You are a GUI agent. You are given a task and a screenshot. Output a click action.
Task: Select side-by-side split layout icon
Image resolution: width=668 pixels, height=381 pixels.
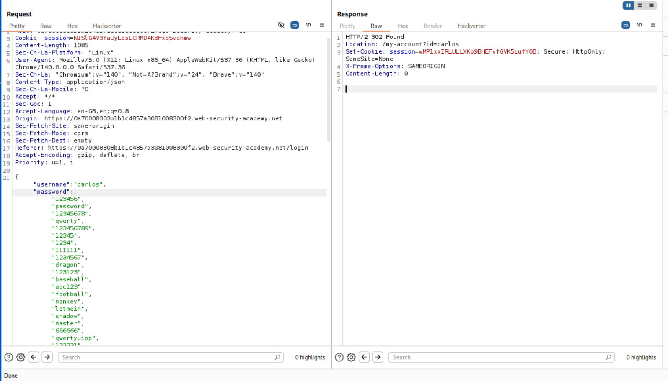point(628,5)
